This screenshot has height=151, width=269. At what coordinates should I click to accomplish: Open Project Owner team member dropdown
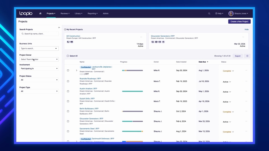click(39, 59)
